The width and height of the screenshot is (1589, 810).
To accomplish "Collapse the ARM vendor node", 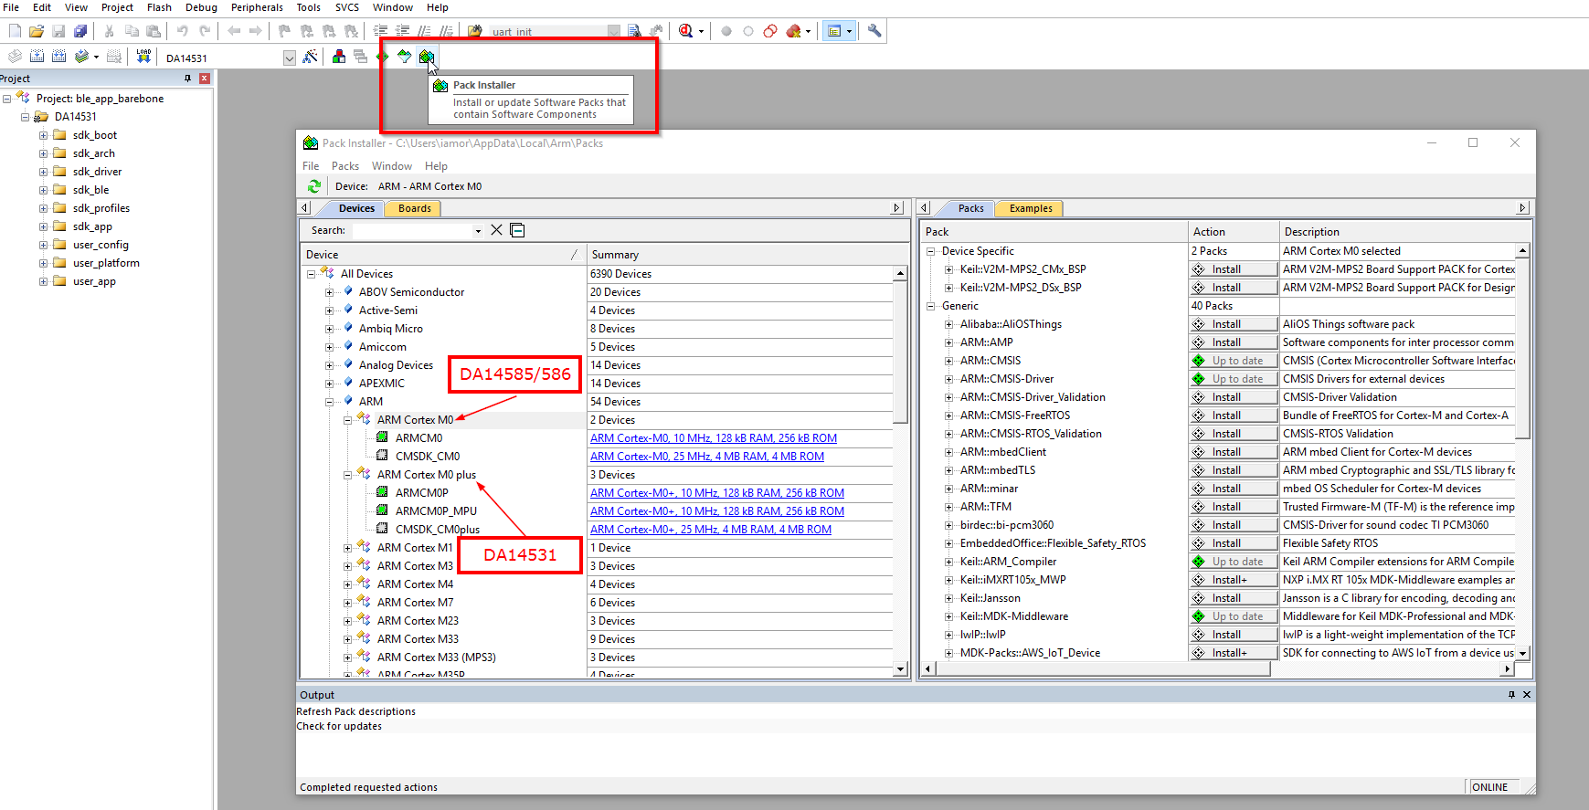I will tap(329, 402).
